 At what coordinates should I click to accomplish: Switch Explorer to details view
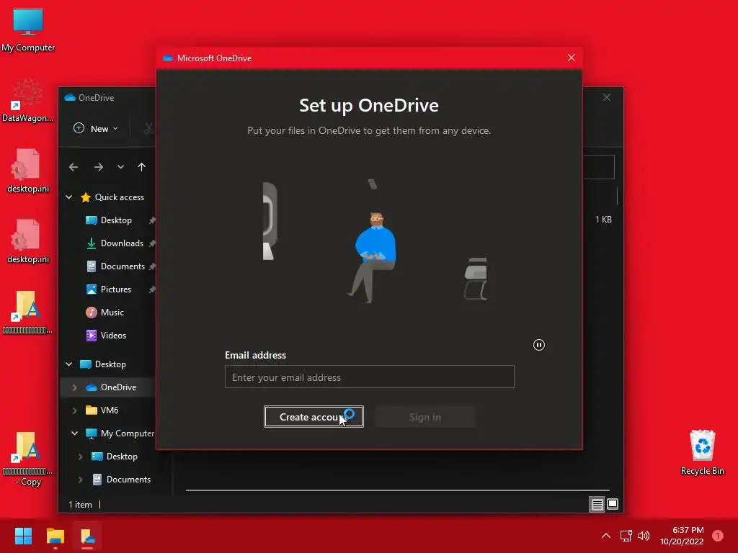click(x=597, y=504)
